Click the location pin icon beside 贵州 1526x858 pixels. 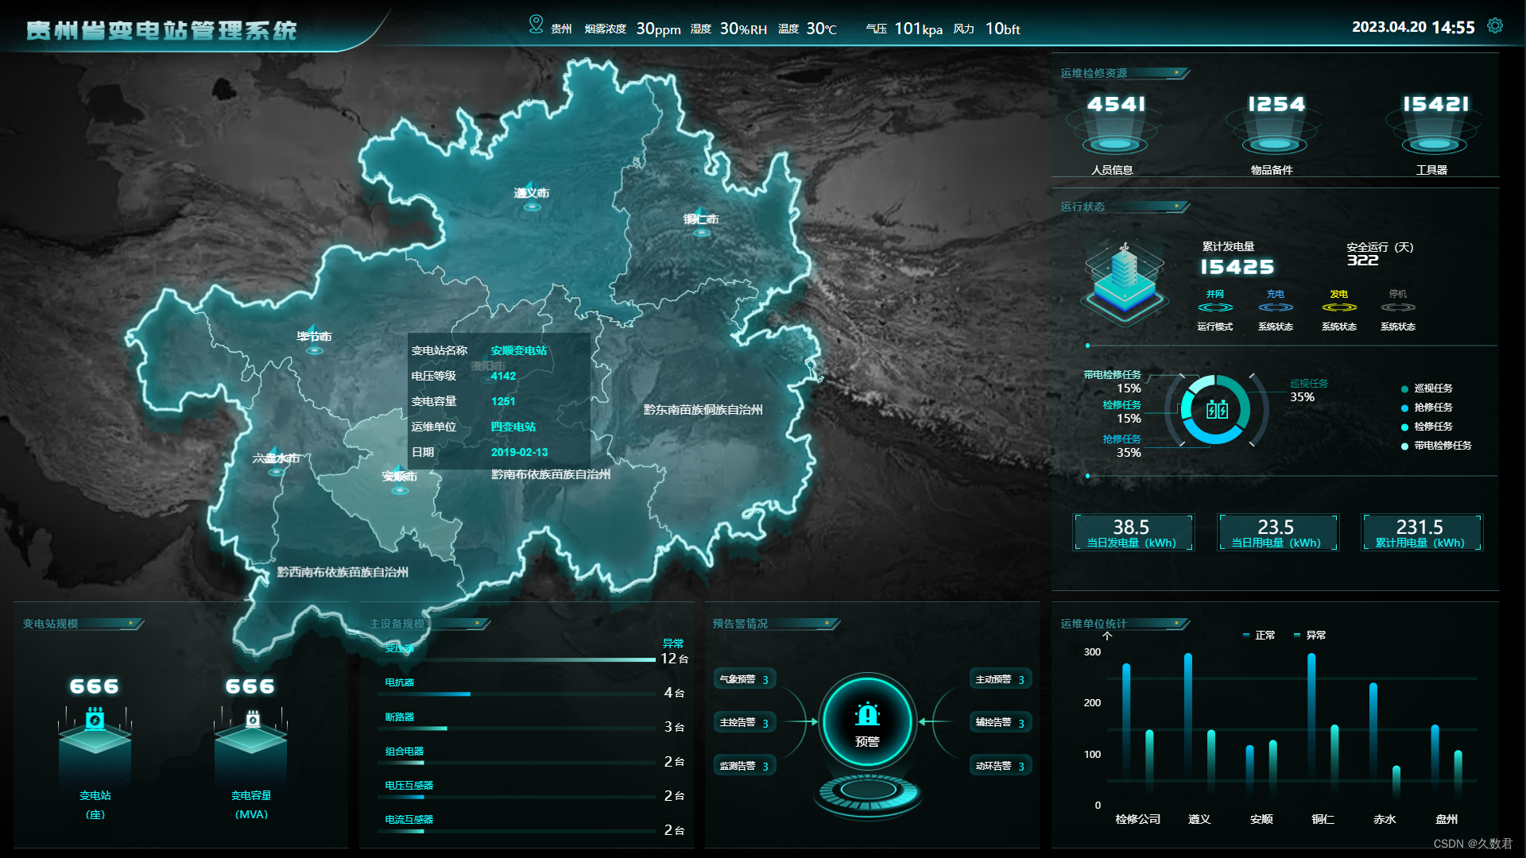coord(536,25)
